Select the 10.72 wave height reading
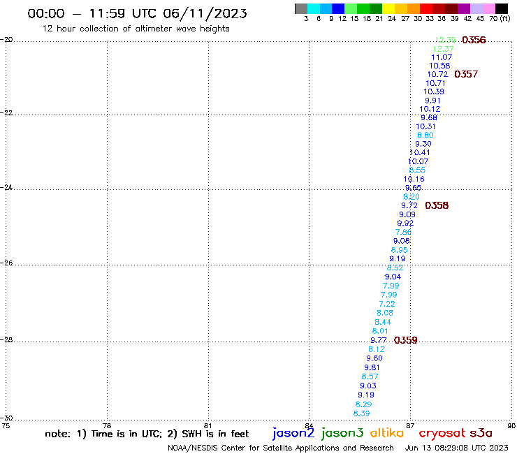 tap(437, 75)
